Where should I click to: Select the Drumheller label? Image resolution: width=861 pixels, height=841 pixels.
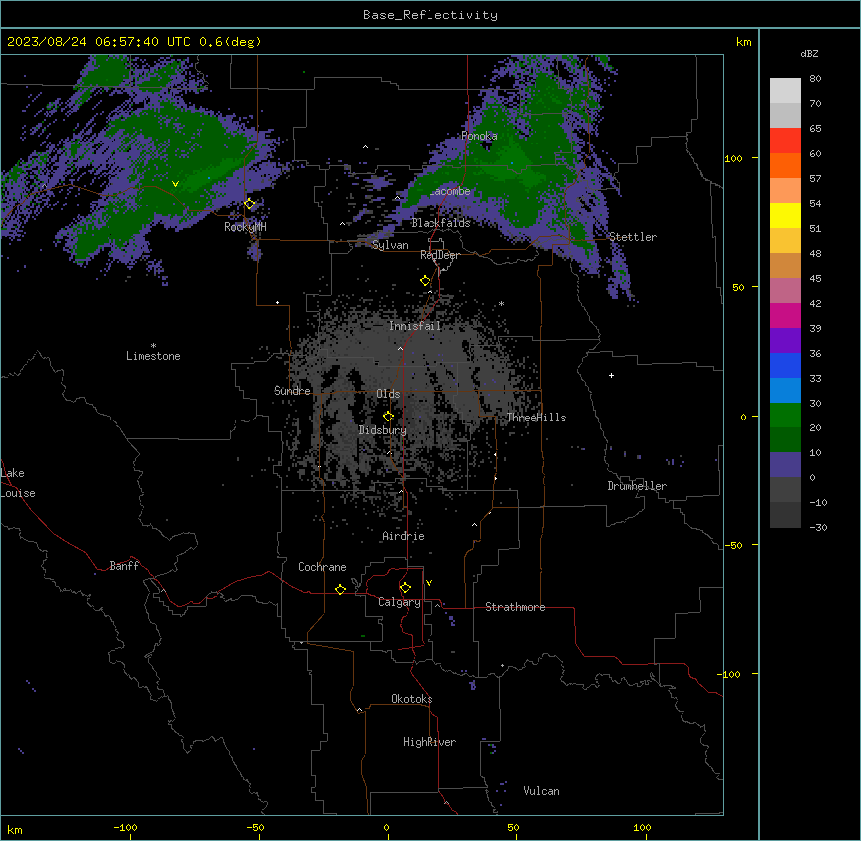(637, 486)
